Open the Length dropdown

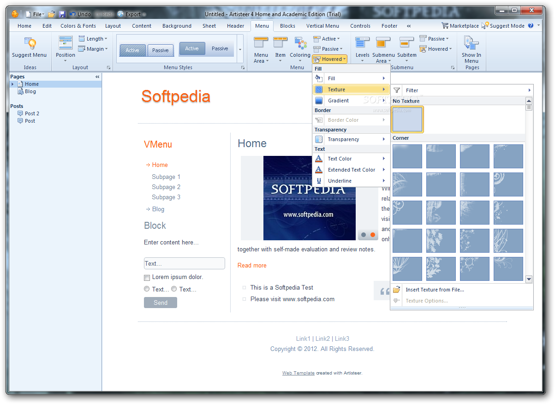coord(93,39)
